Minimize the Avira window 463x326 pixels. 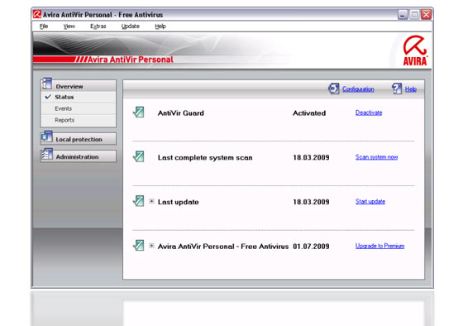pos(403,14)
